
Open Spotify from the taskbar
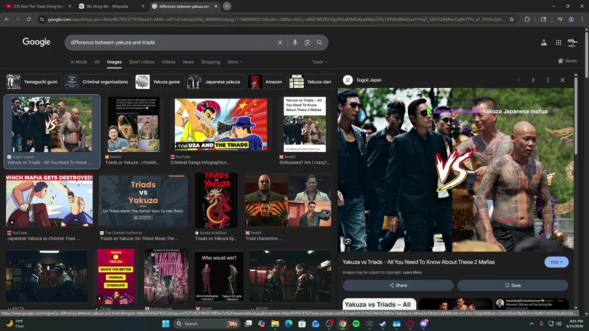[356, 324]
